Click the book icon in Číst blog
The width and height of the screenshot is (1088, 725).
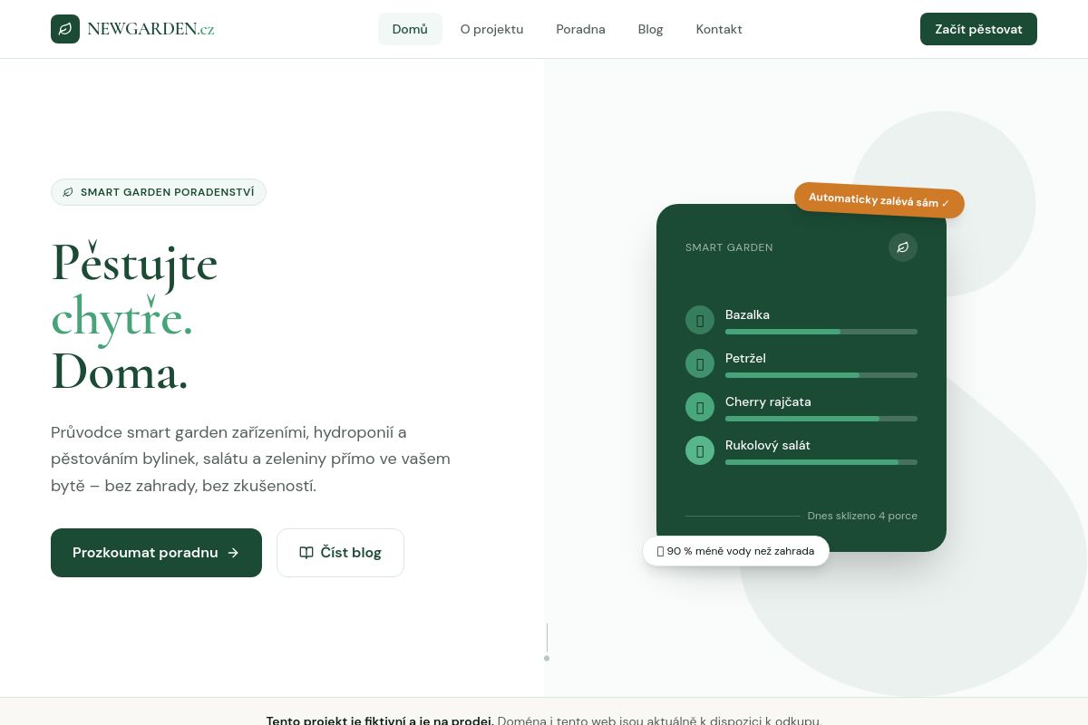click(306, 553)
